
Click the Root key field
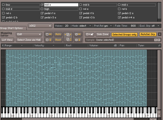(x=76, y=45)
